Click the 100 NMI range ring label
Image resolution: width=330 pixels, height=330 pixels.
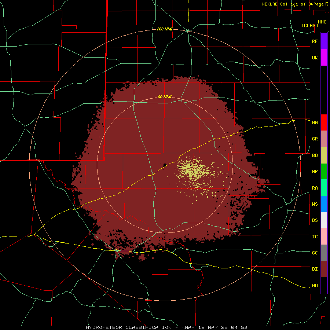(165, 29)
